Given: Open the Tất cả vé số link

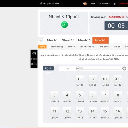Looking at the screenshot, I should (54, 4).
